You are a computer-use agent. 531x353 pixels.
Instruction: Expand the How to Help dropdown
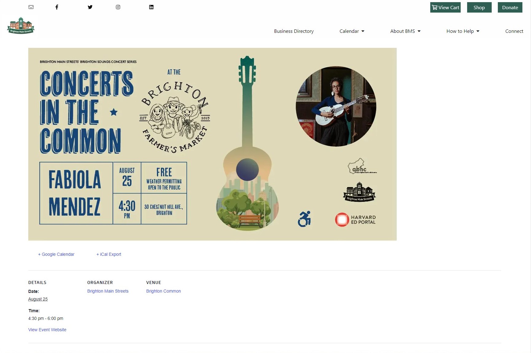[463, 31]
